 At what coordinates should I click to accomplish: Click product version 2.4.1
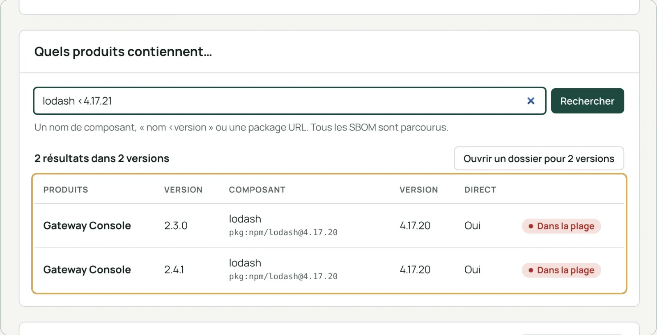tap(174, 270)
